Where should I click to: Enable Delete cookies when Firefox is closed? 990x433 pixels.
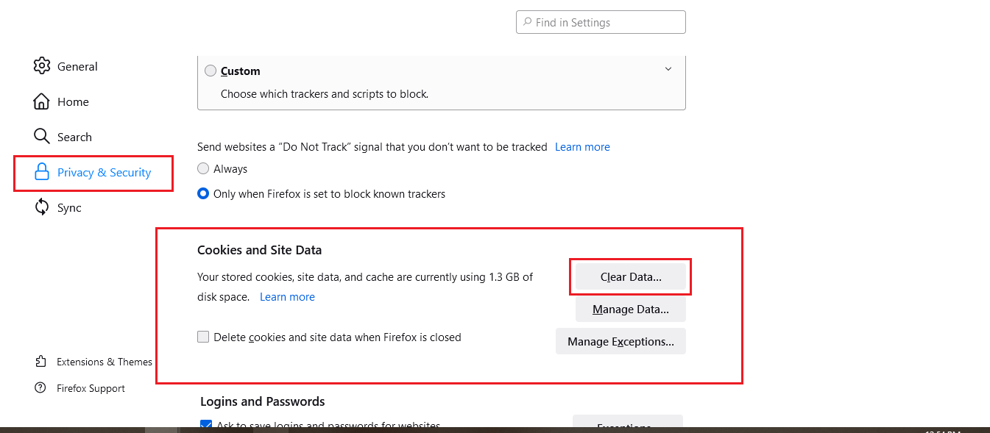coord(203,337)
